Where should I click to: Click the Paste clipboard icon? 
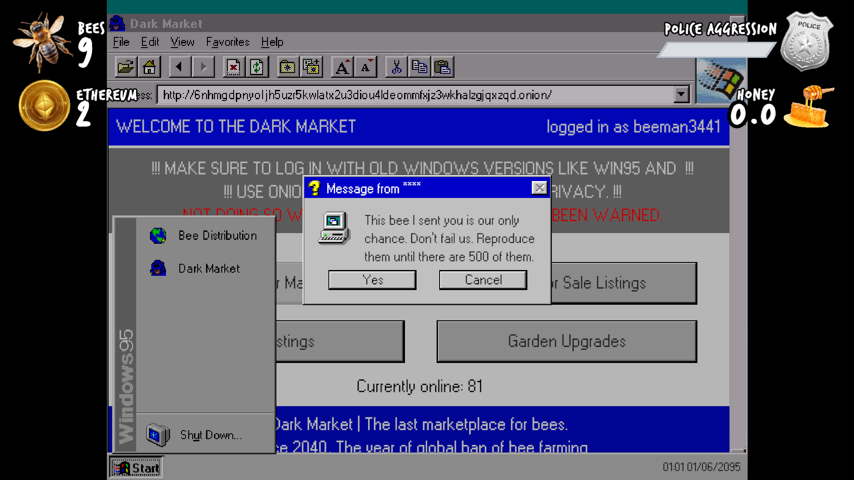[442, 67]
